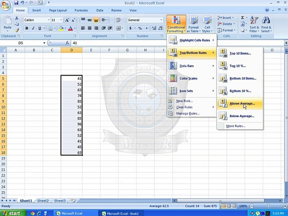Toggle Bottom Align vertical alignment
The image size is (288, 216).
click(96, 20)
